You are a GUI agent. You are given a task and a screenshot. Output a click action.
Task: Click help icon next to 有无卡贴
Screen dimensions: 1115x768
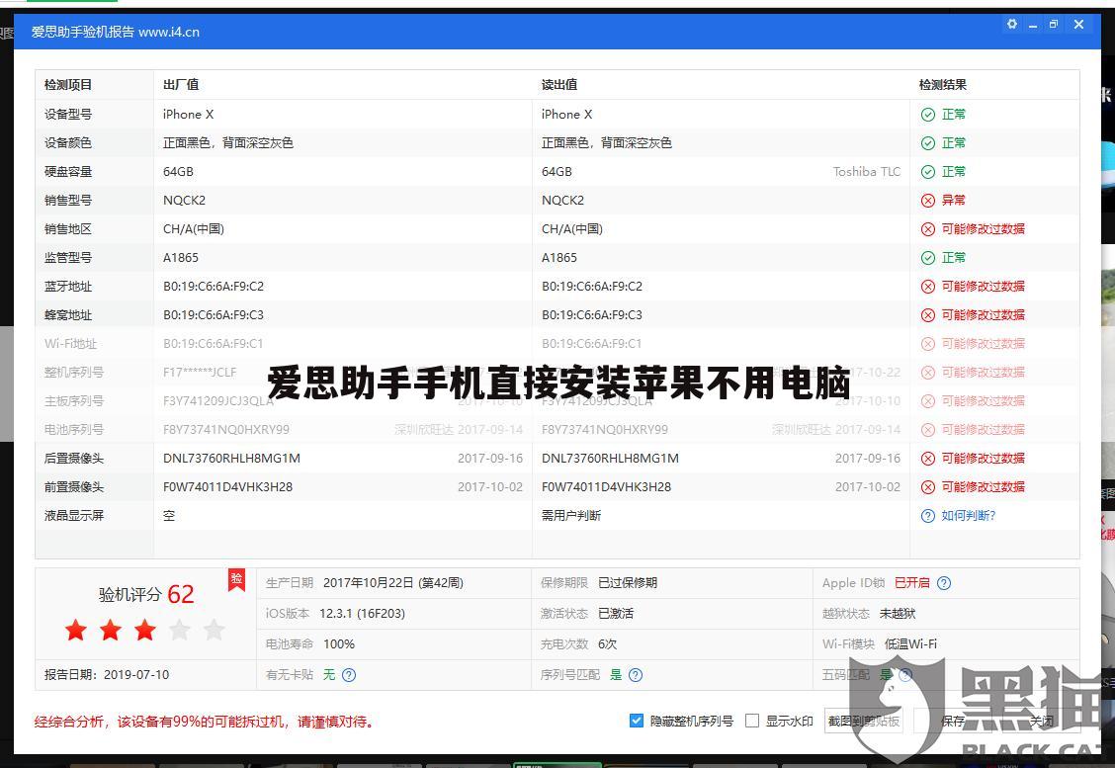coord(349,675)
